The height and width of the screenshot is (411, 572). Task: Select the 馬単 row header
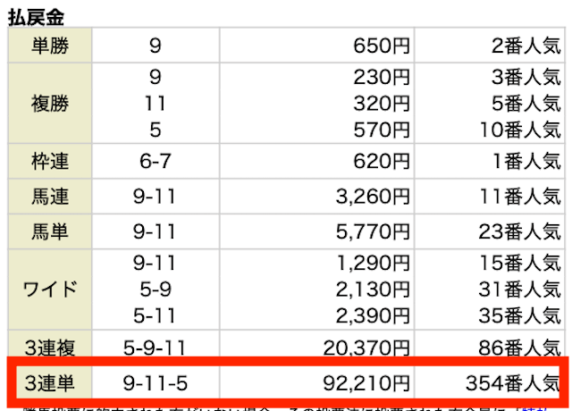(x=50, y=231)
